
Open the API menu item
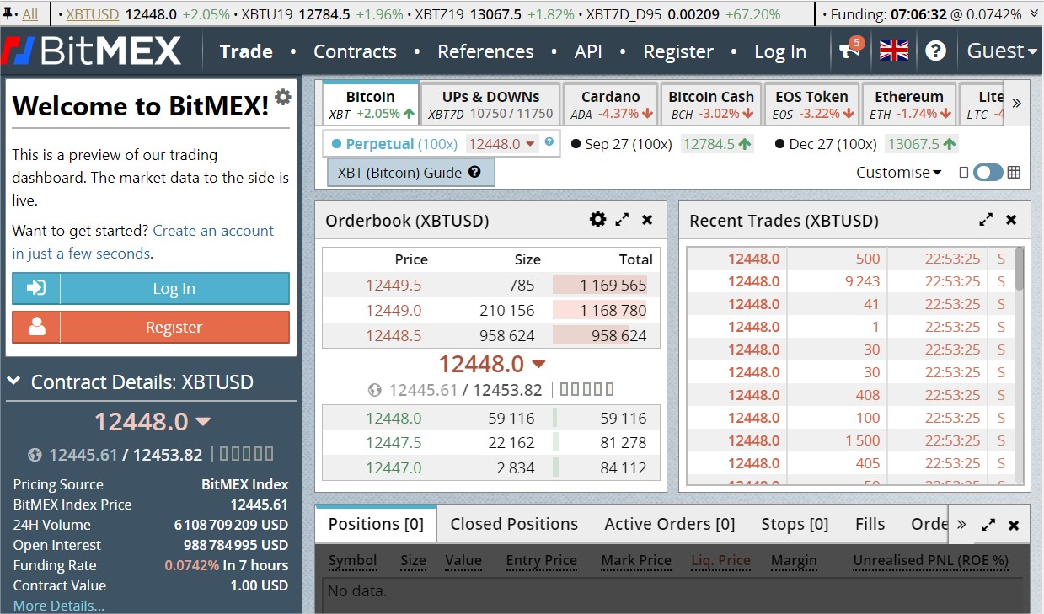pos(588,51)
